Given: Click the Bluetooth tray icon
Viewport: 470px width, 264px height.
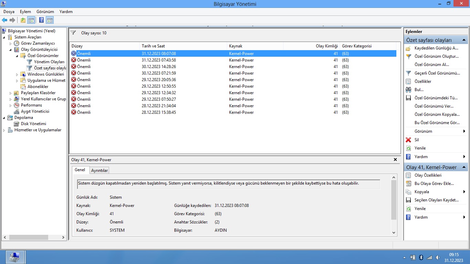Looking at the screenshot, I should 421,257.
